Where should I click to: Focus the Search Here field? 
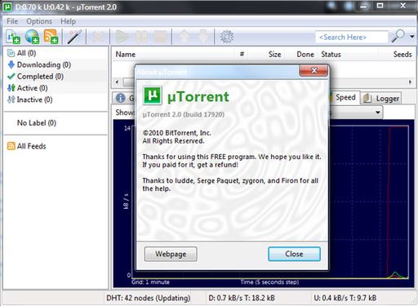tap(352, 37)
